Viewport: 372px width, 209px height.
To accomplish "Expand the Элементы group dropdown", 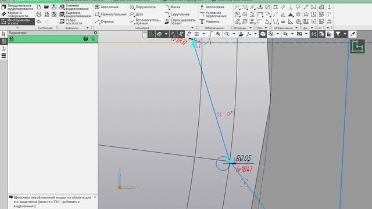I will (88, 28).
